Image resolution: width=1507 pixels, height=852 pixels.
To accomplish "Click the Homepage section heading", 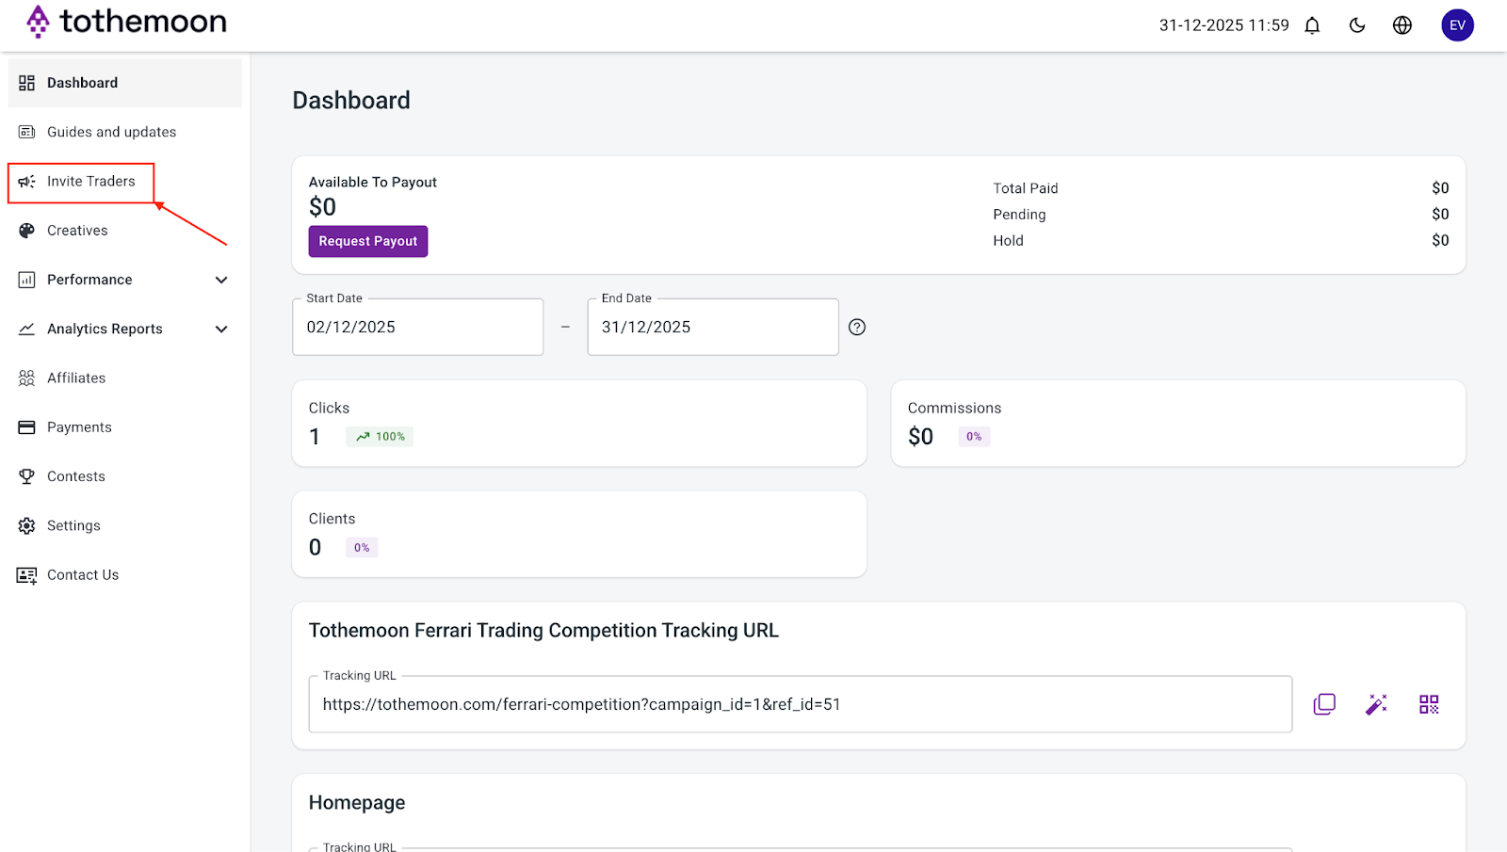I will 357,803.
